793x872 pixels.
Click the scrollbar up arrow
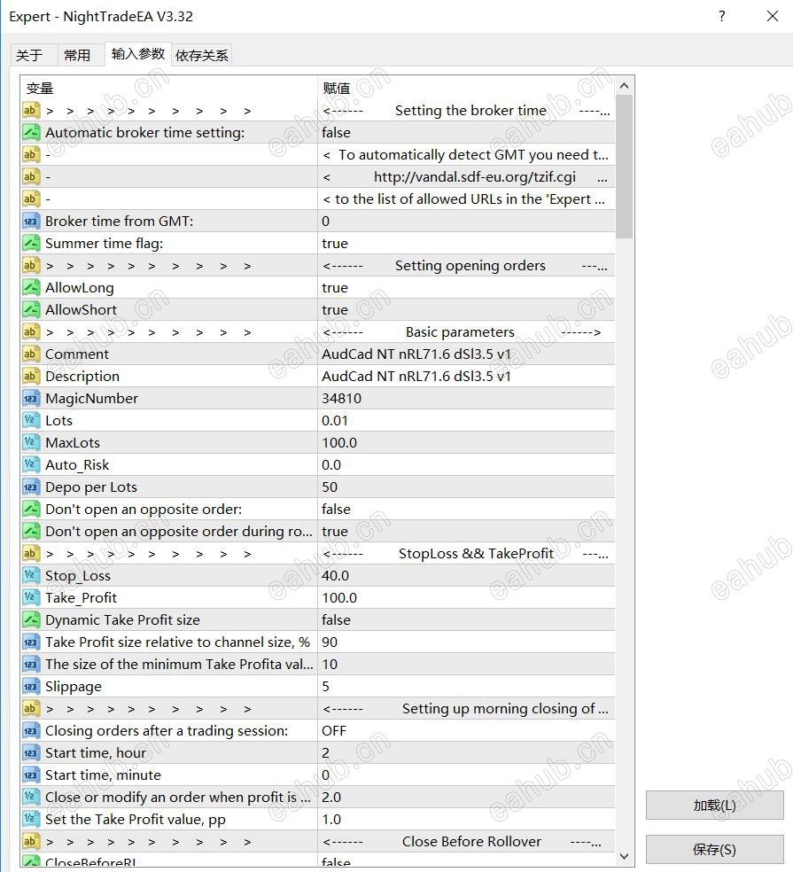(x=624, y=86)
